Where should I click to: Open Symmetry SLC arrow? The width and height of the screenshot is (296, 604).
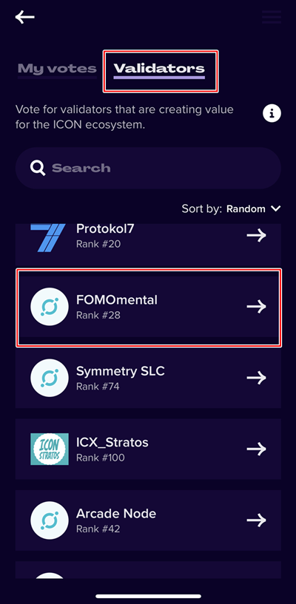click(x=256, y=378)
